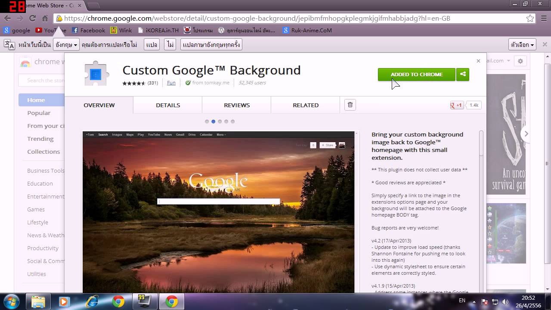Click the EN language indicator

[x=462, y=301]
